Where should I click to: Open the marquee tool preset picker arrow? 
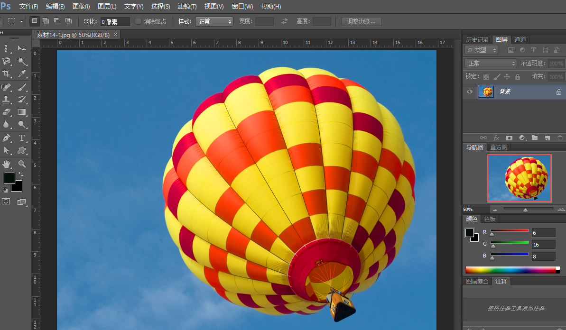21,21
